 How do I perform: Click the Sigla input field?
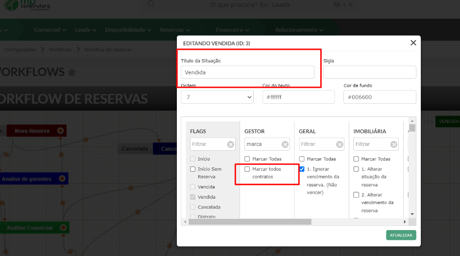[370, 72]
